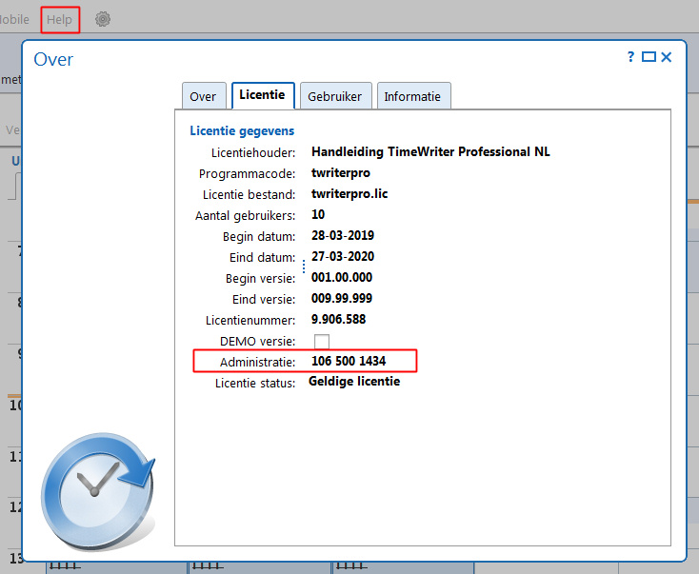Open the Informatie tab

(x=413, y=96)
